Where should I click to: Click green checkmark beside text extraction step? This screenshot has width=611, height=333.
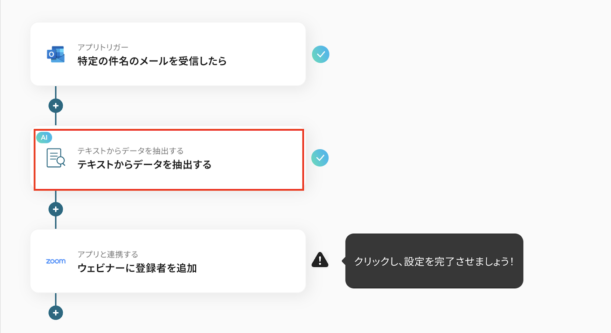point(320,158)
